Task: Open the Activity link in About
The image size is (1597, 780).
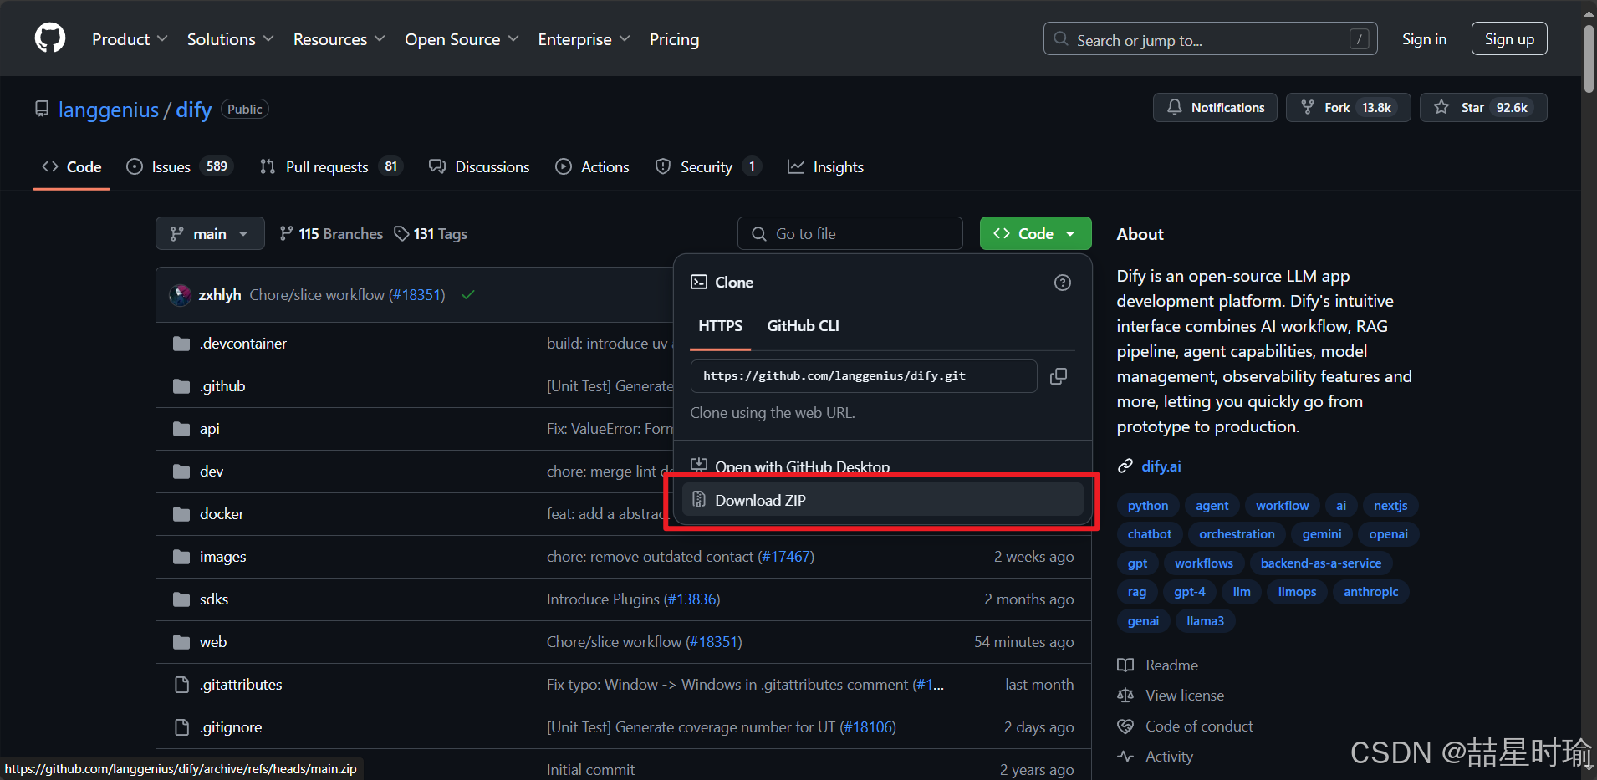Action: [1156, 757]
